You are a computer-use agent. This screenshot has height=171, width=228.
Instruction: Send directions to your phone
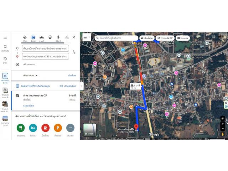33,86
